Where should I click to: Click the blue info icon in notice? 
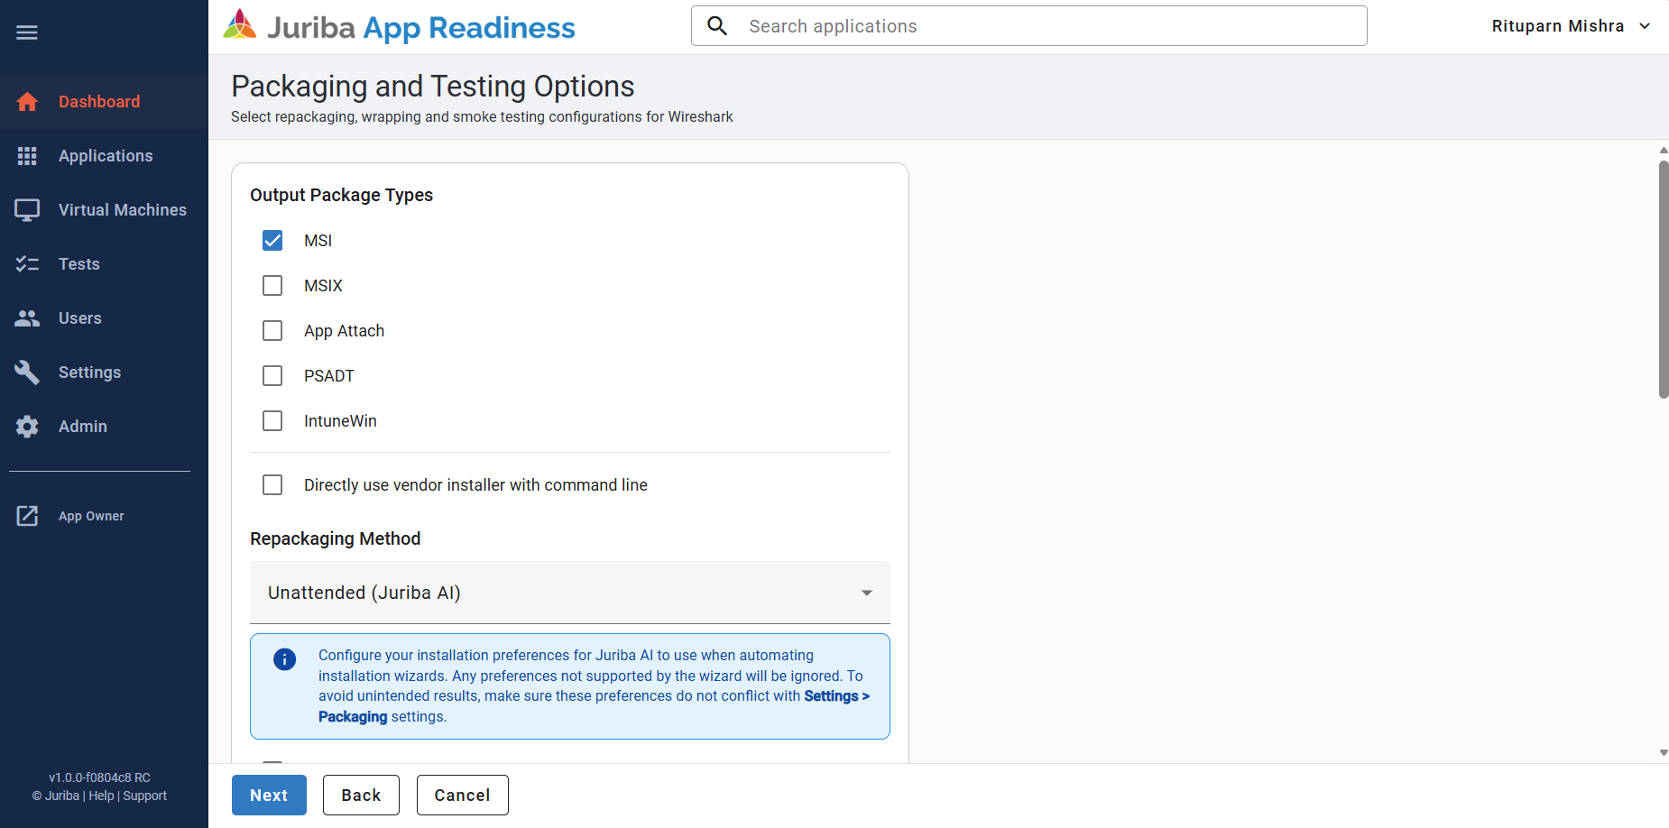[x=284, y=659]
